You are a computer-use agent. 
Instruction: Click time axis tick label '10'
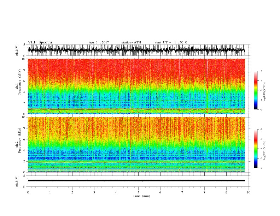[x=249, y=192]
